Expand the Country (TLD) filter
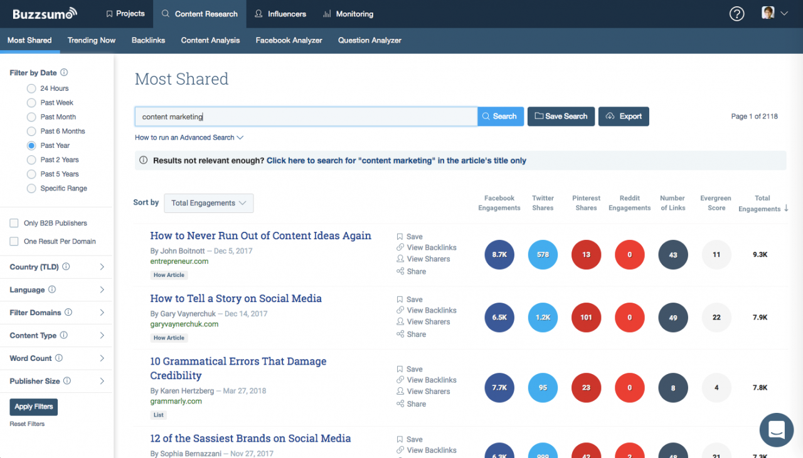Screen dimensions: 803x458 [102, 267]
